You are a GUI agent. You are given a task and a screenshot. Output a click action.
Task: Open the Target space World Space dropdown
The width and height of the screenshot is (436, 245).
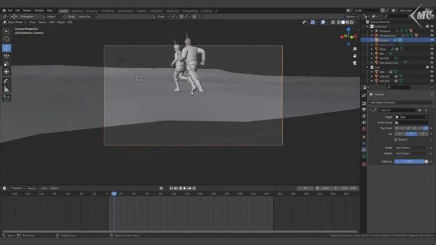(411, 148)
